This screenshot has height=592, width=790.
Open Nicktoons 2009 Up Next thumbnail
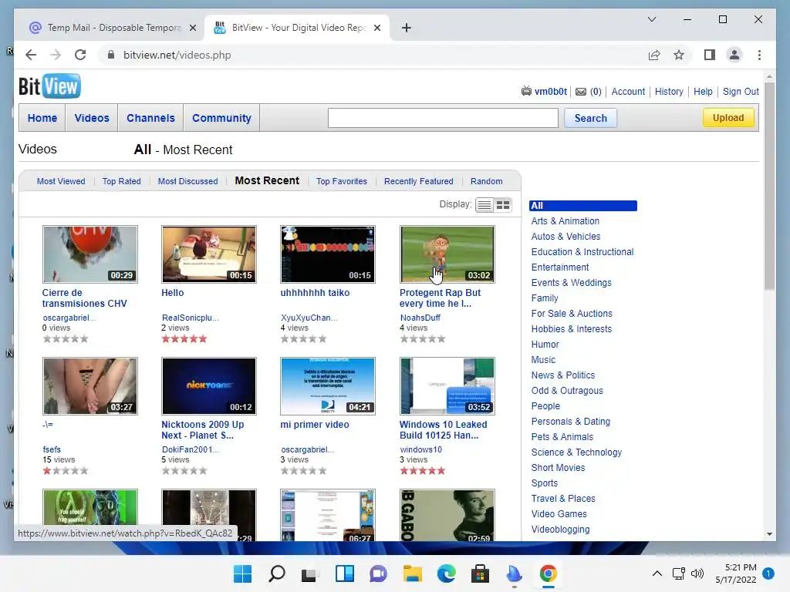pyautogui.click(x=209, y=386)
